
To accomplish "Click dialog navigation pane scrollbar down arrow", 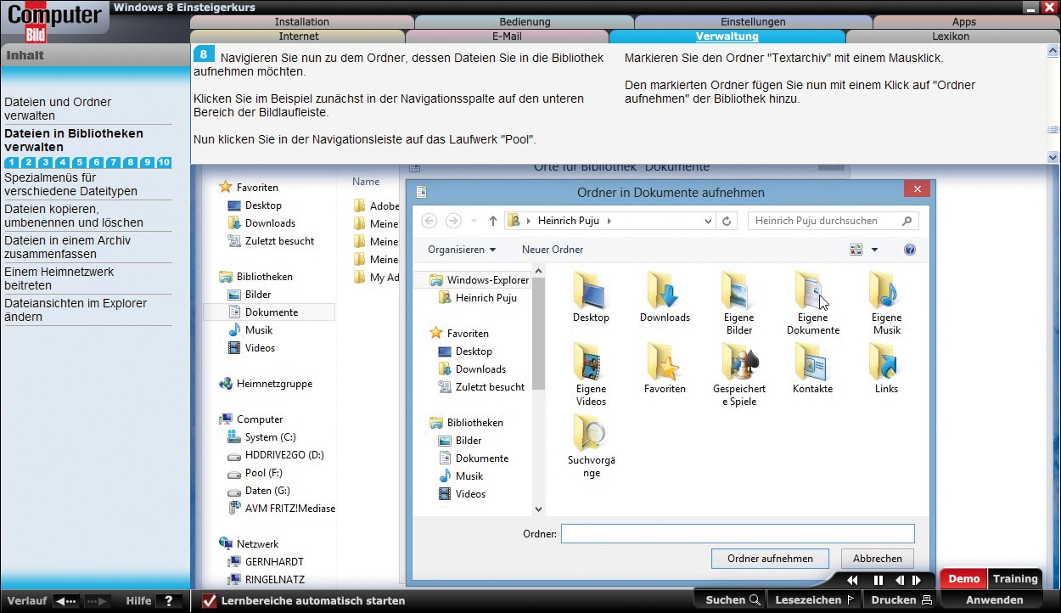I will [x=538, y=509].
